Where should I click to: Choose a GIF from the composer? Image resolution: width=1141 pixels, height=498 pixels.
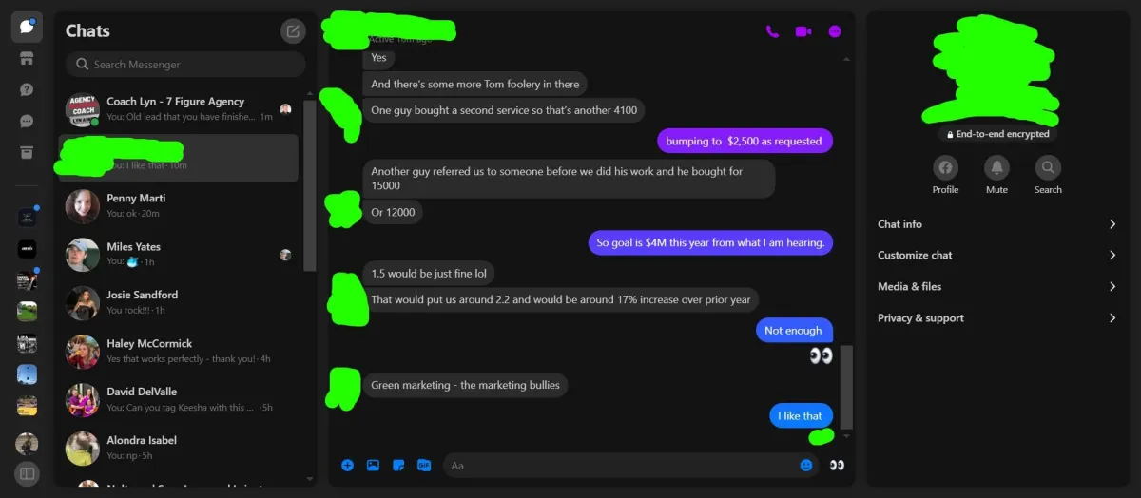click(424, 465)
